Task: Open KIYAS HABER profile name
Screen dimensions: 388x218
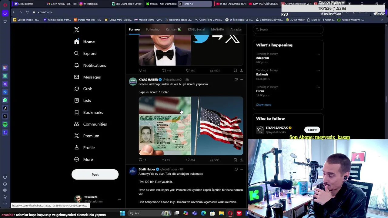Action: point(148,80)
